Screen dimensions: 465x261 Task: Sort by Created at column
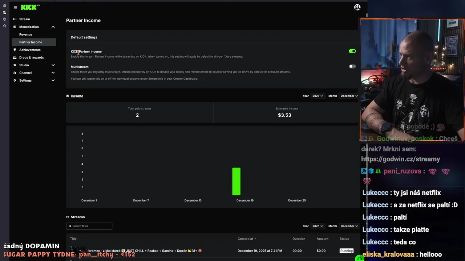click(247, 239)
